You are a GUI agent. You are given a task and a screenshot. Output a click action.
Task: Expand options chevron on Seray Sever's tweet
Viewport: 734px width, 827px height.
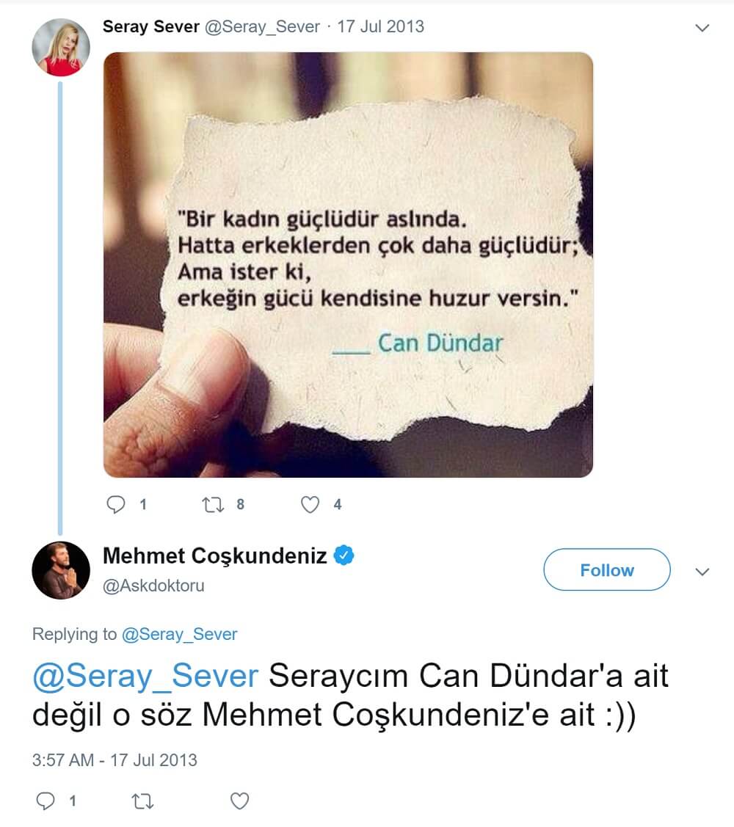(702, 28)
